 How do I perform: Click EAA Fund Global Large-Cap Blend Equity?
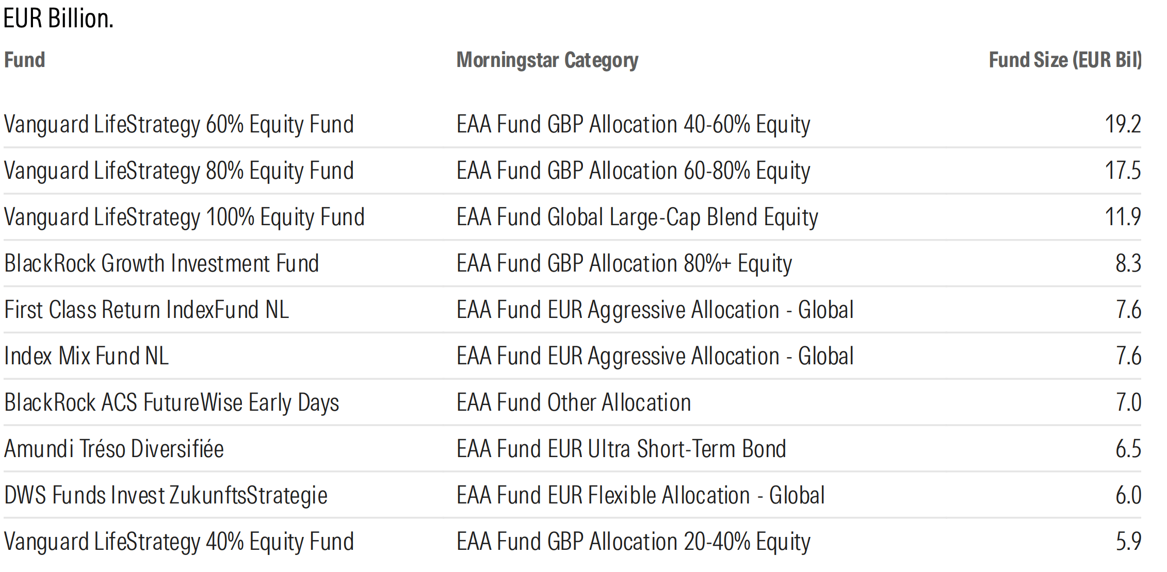(637, 217)
